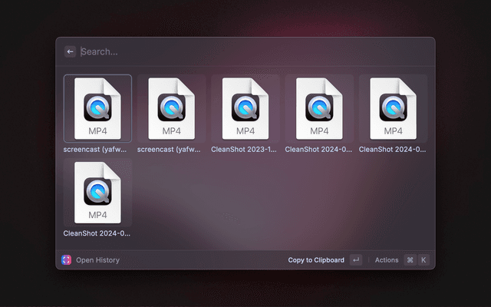Select the CleanShot 2024 MP4 icon in second row

click(x=97, y=192)
